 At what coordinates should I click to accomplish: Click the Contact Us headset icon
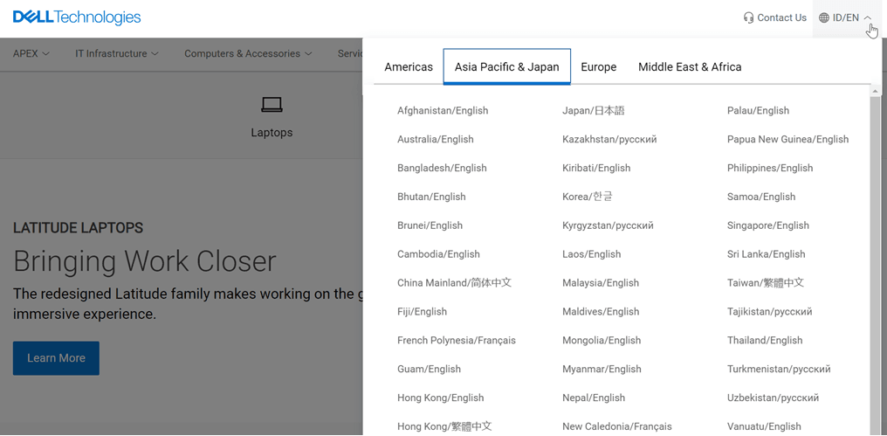click(748, 17)
